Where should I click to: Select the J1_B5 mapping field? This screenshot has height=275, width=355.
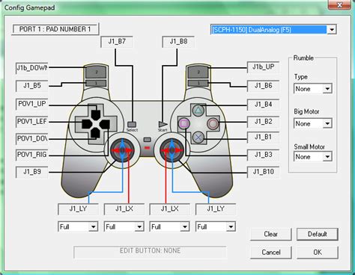click(x=31, y=86)
